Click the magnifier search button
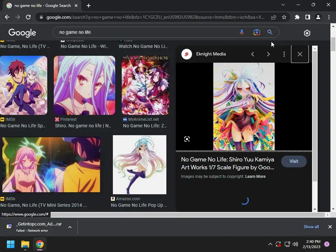The height and width of the screenshot is (252, 336). [x=270, y=32]
